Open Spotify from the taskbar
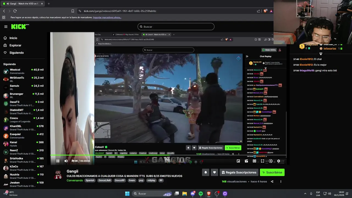 point(201,194)
